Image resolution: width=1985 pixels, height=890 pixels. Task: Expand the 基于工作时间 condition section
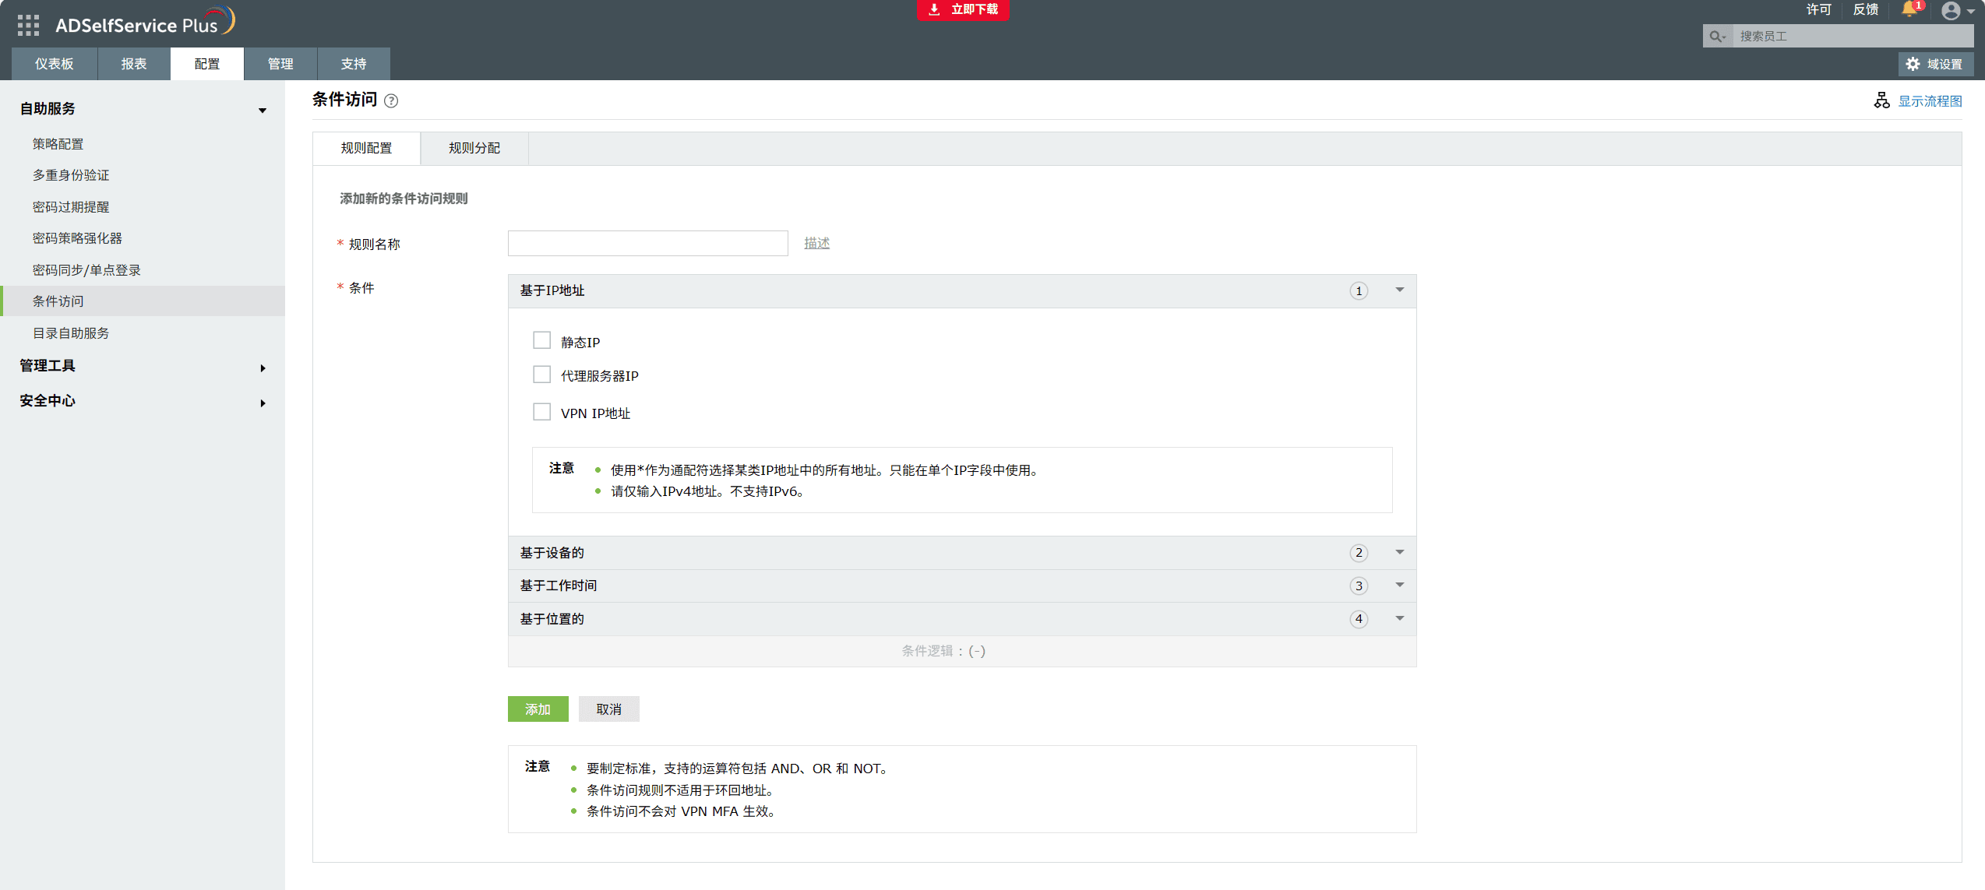click(1399, 585)
